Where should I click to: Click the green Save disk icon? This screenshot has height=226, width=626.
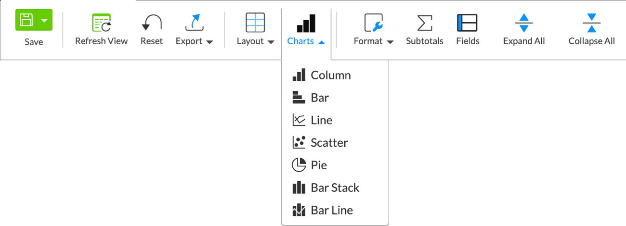click(x=26, y=20)
